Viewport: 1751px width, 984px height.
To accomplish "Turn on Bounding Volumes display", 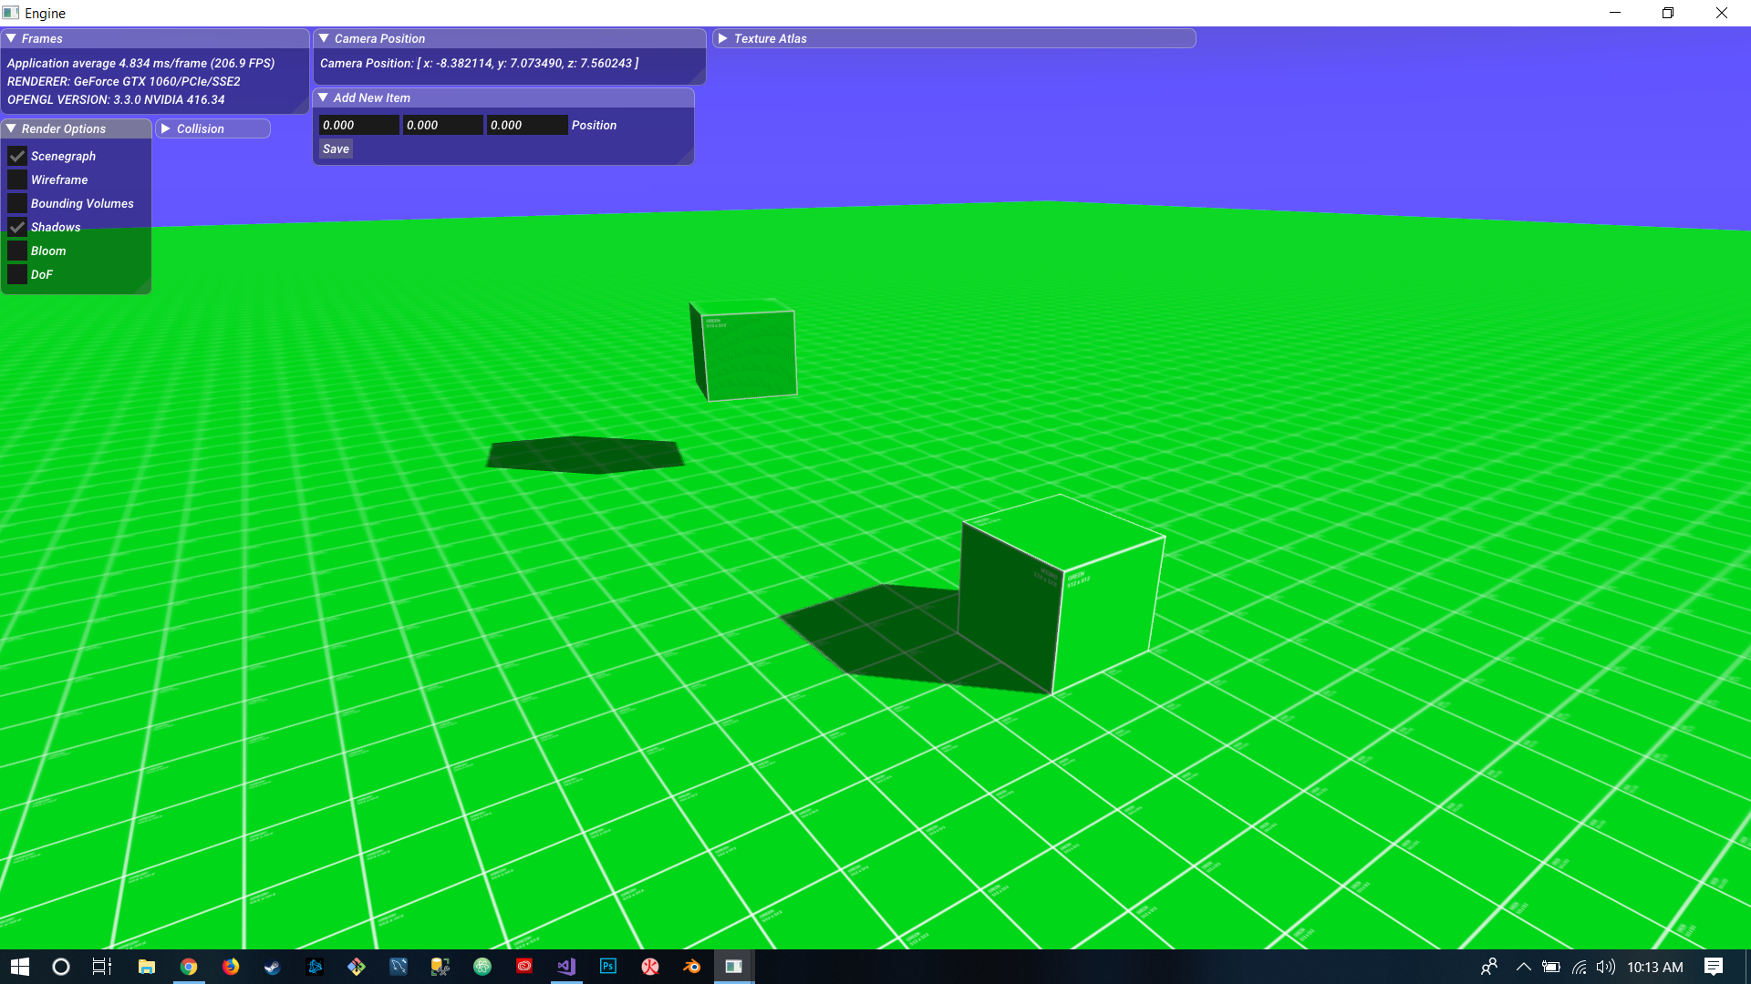I will point(17,203).
